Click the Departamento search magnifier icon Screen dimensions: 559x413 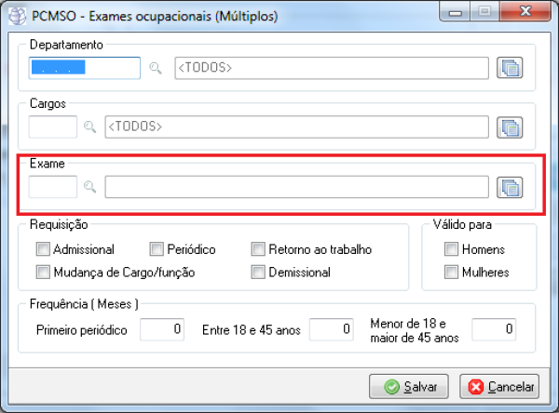coord(156,69)
